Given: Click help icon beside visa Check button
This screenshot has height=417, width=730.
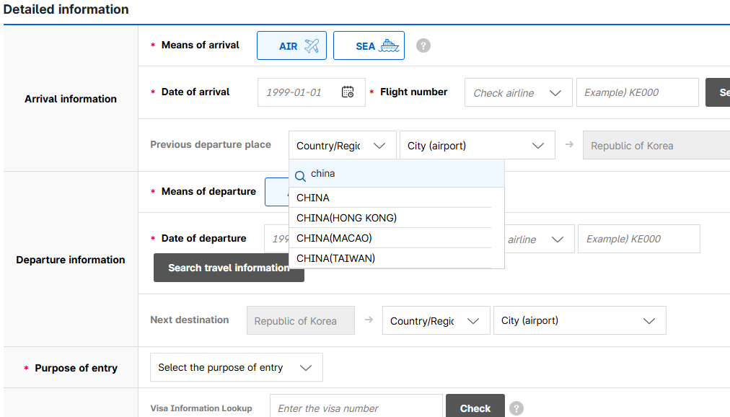Looking at the screenshot, I should pos(516,408).
